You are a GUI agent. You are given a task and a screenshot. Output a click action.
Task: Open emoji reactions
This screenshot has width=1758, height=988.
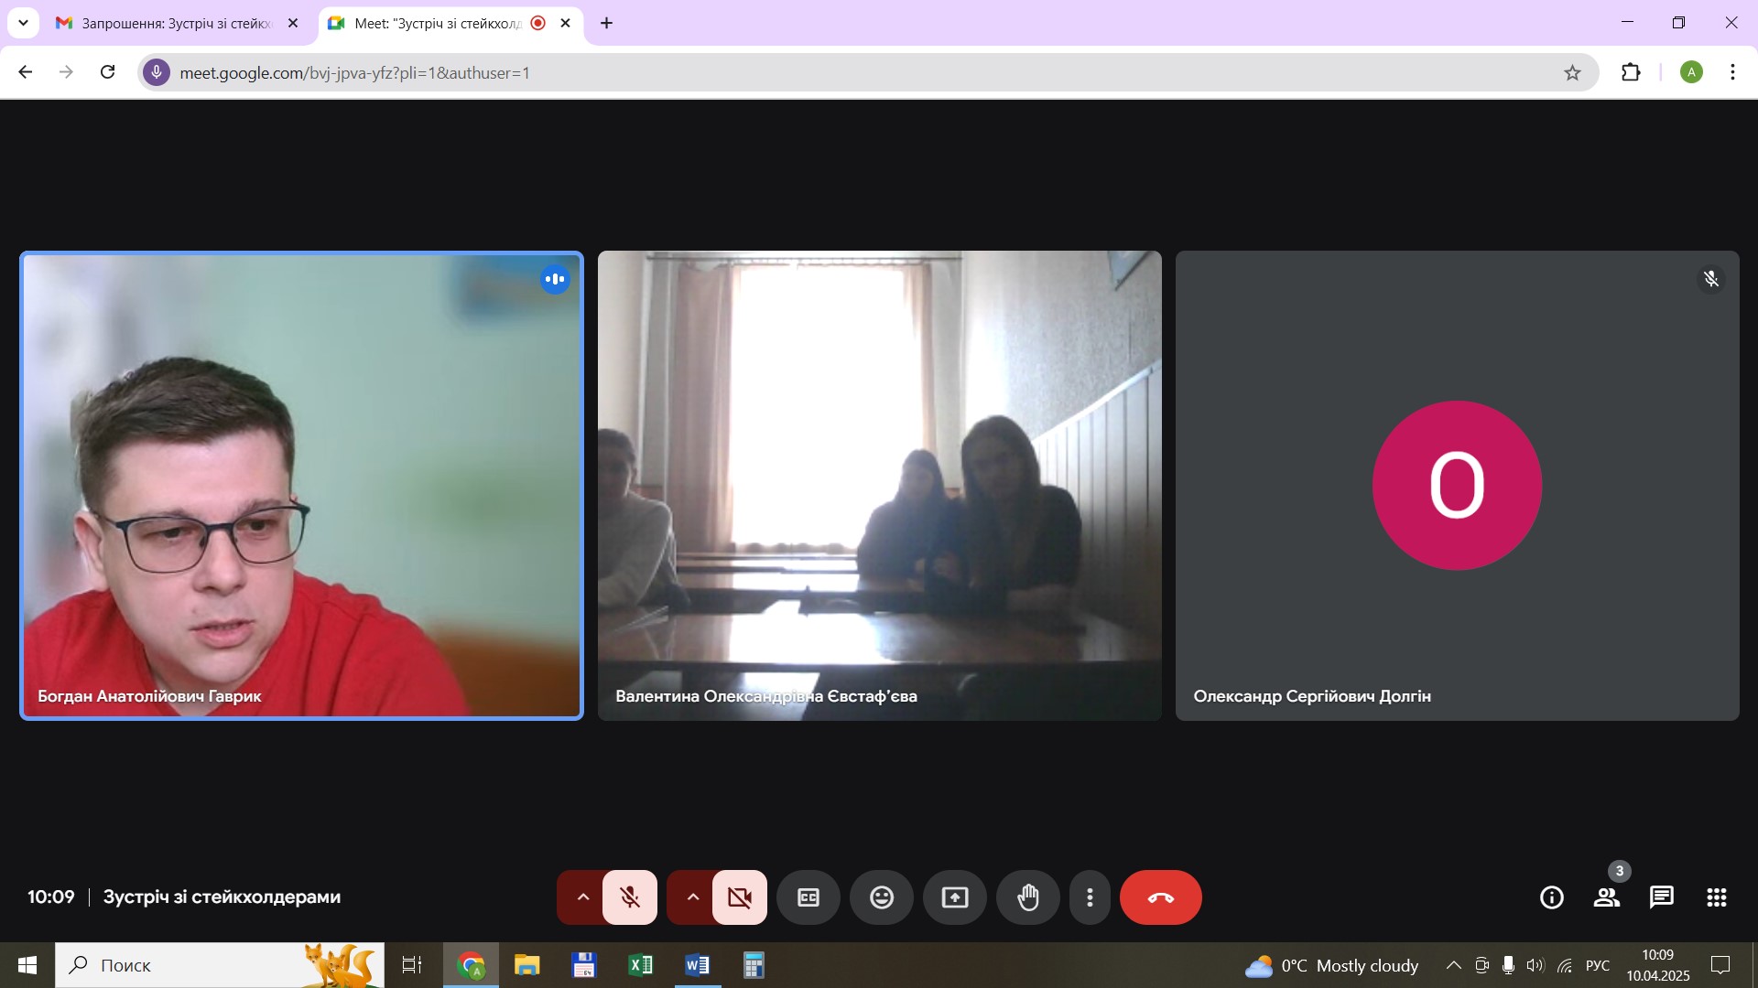[882, 897]
